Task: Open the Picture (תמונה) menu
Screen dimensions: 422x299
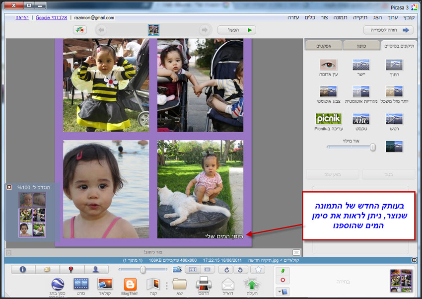Action: click(340, 17)
